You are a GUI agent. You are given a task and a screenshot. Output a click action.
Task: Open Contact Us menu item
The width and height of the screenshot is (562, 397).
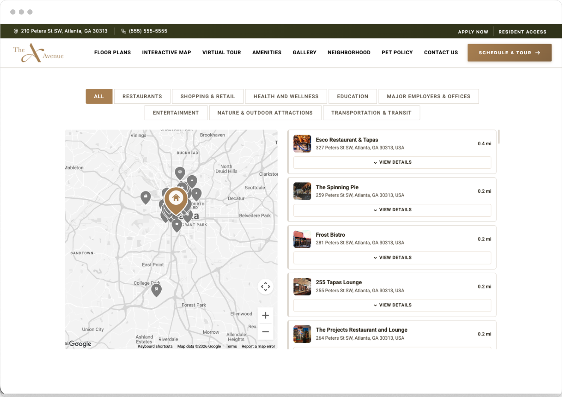pos(441,53)
